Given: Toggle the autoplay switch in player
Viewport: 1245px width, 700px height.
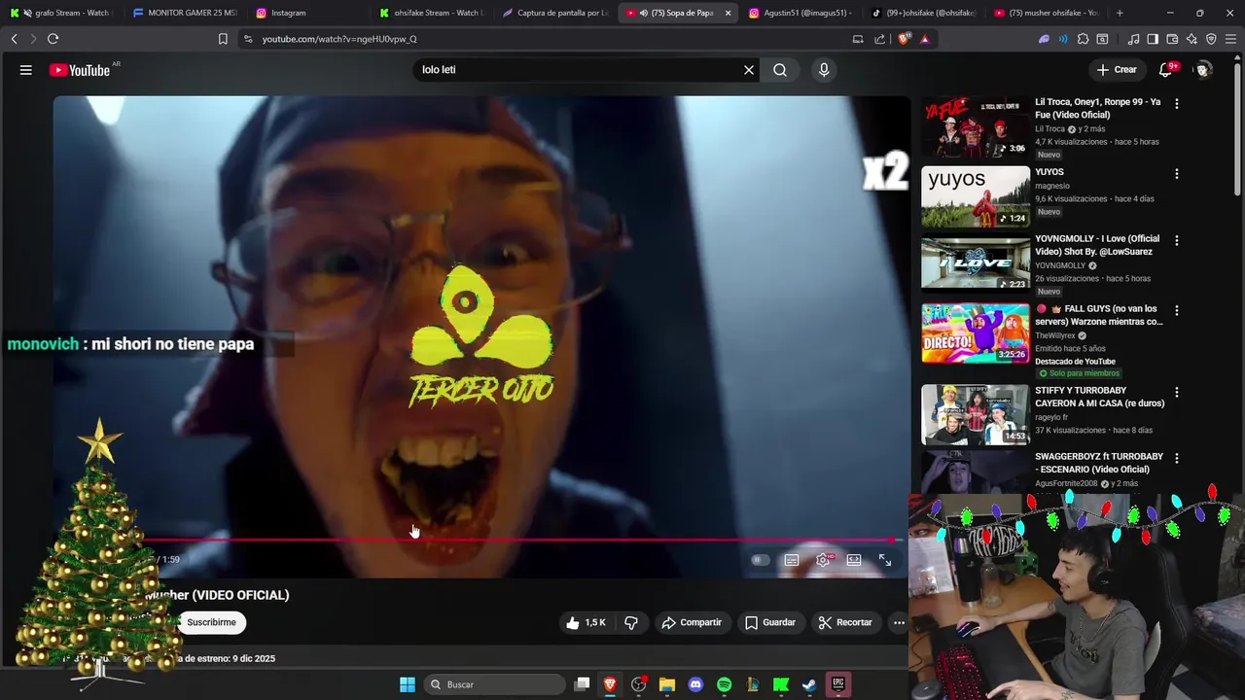Looking at the screenshot, I should [x=760, y=560].
